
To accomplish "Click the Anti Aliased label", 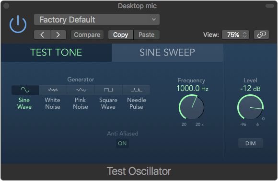I will coord(123,134).
